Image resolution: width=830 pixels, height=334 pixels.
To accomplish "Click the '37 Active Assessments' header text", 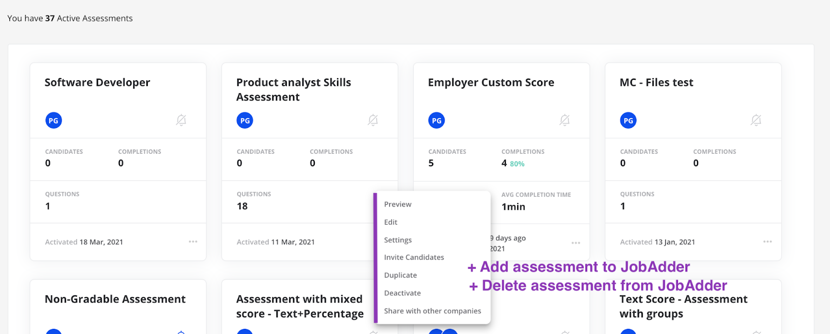I will tap(89, 18).
